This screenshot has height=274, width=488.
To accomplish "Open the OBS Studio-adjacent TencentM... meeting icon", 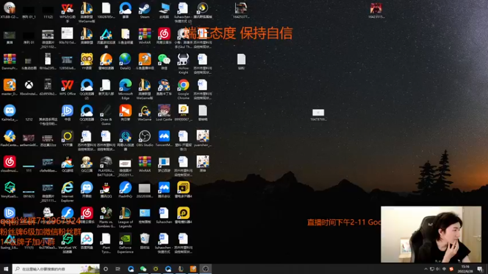I will coord(164,139).
